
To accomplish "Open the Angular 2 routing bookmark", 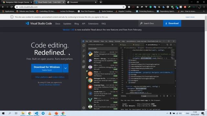I will click(x=124, y=11).
